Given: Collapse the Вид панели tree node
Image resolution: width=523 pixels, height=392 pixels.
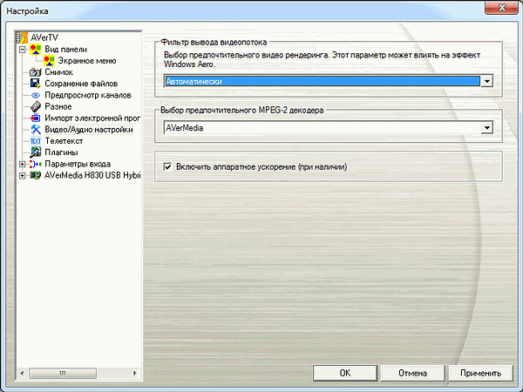Looking at the screenshot, I should pyautogui.click(x=22, y=50).
